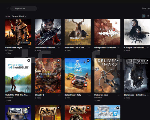Open options menu for A Plague Tale: Innocence
Screen dimensions: 150x120
coord(148,48)
